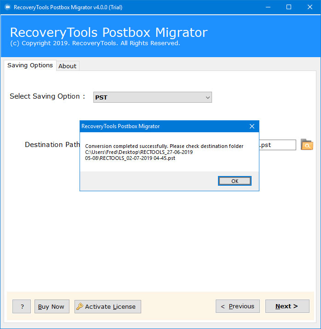Open help with the ? button

pos(22,306)
